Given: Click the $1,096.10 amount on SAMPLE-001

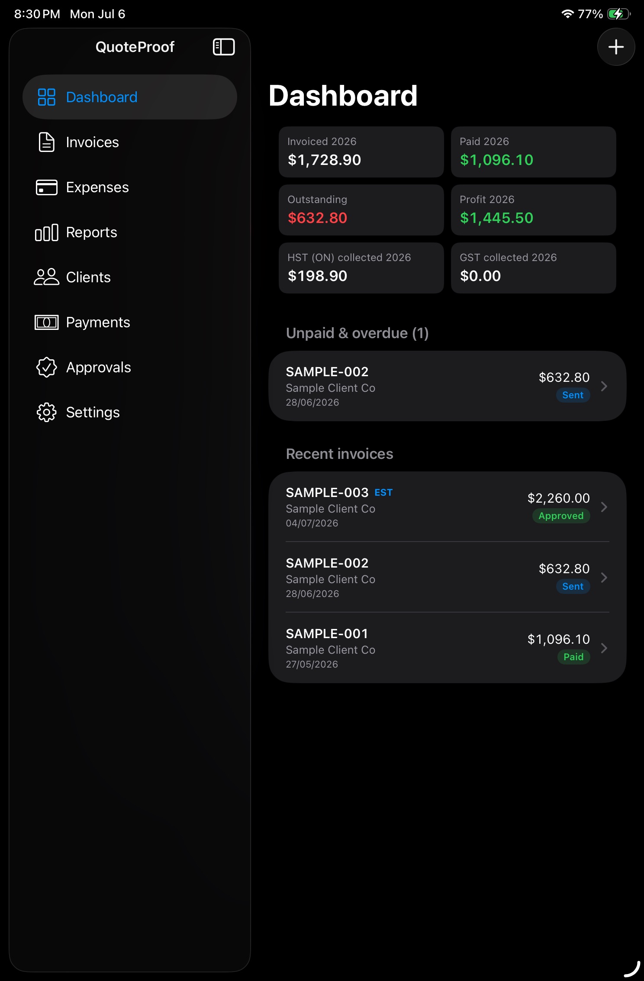Looking at the screenshot, I should click(x=558, y=639).
